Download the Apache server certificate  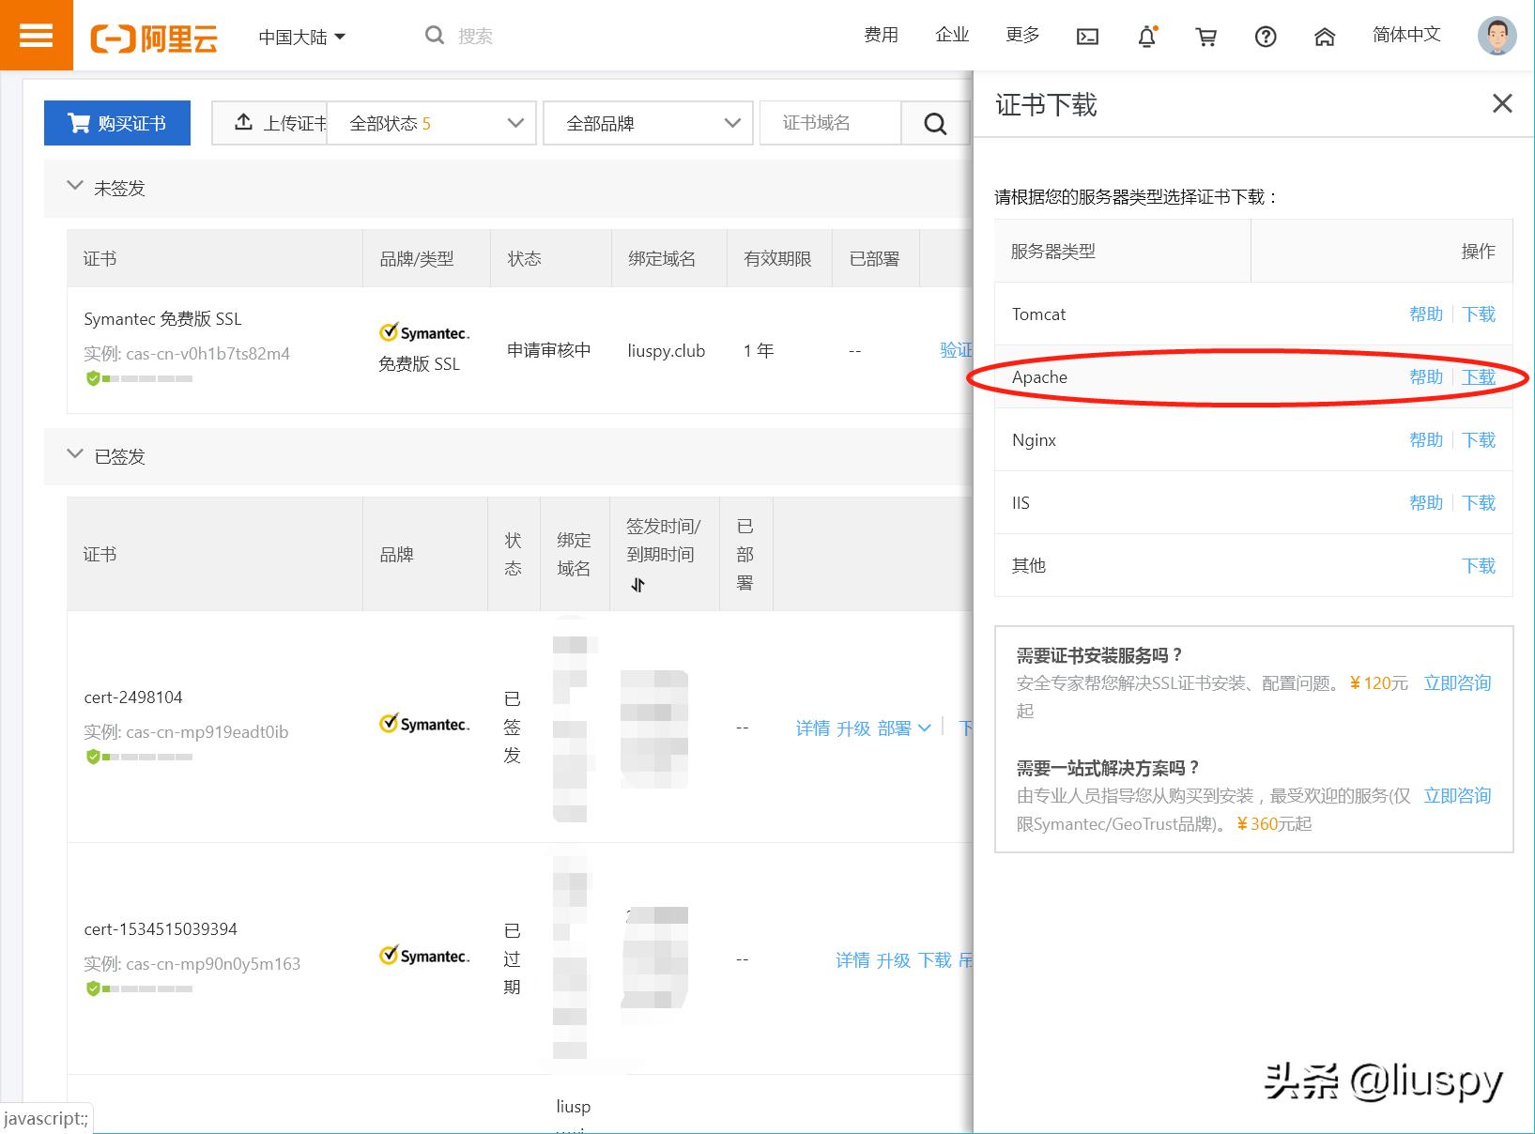point(1479,376)
